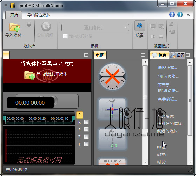The height and width of the screenshot is (176, 196).
Task: Click the upper layout export icon in view mode
Action: (x=171, y=24)
